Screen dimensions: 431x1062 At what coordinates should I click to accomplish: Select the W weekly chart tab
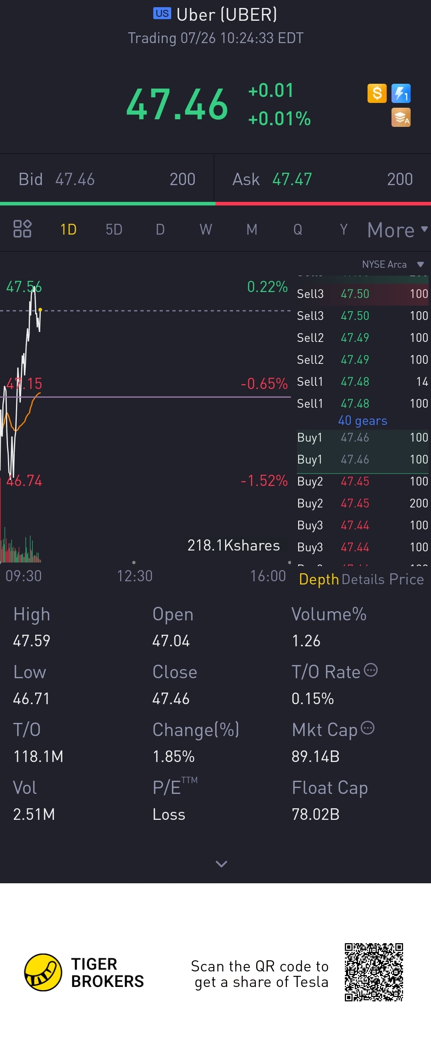tap(206, 229)
